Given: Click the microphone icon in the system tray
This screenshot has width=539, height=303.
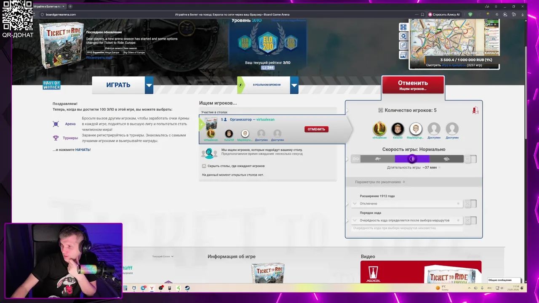Looking at the screenshot, I should point(482,288).
